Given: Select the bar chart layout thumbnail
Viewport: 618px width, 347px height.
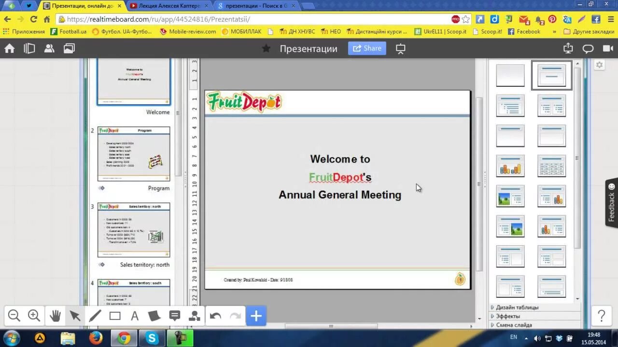Looking at the screenshot, I should [510, 166].
